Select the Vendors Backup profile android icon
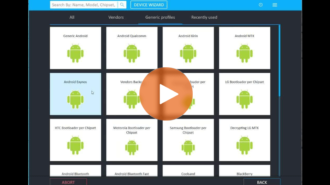 132,99
